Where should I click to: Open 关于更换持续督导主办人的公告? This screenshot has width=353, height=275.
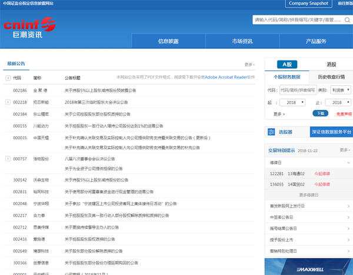92,227
